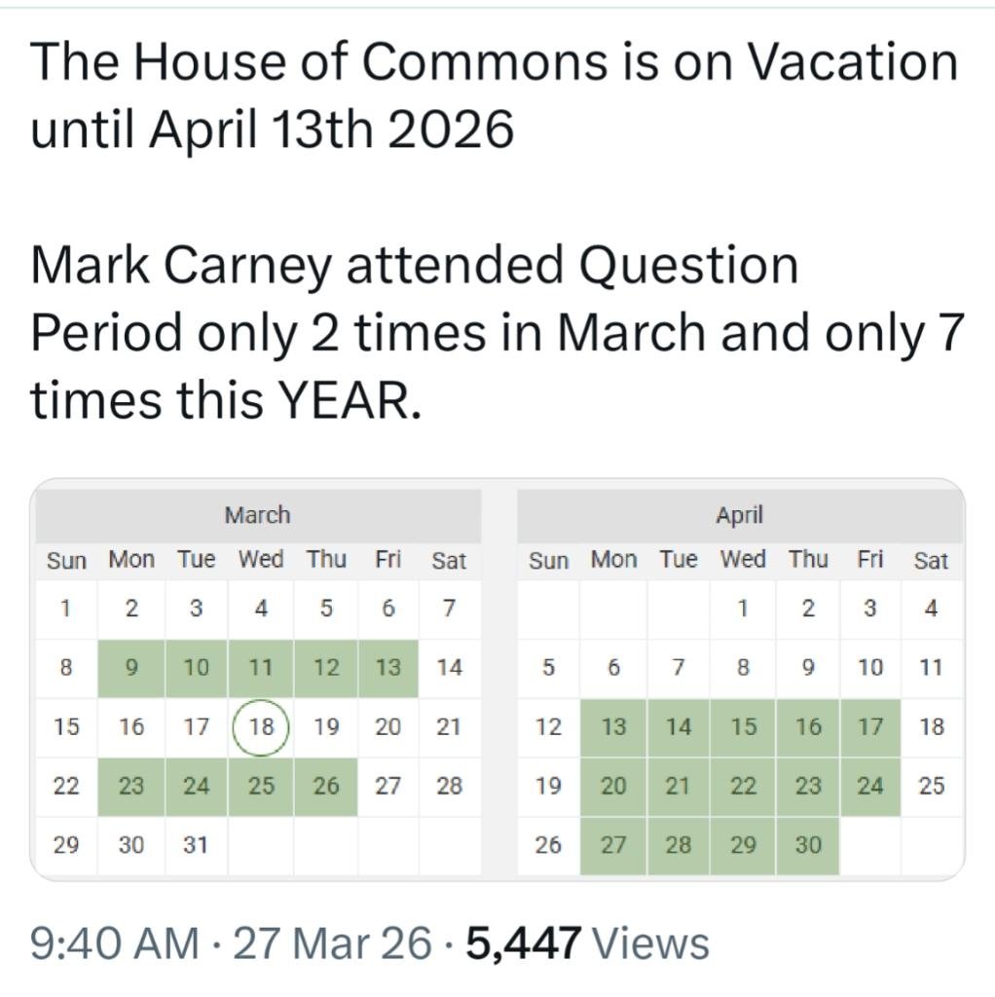This screenshot has height=997, width=995.
Task: Click the Wed column header under March
Action: pos(261,560)
